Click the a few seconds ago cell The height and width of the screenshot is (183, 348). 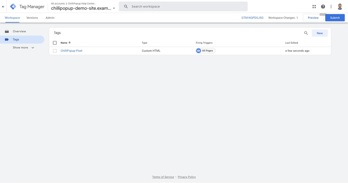point(297,51)
